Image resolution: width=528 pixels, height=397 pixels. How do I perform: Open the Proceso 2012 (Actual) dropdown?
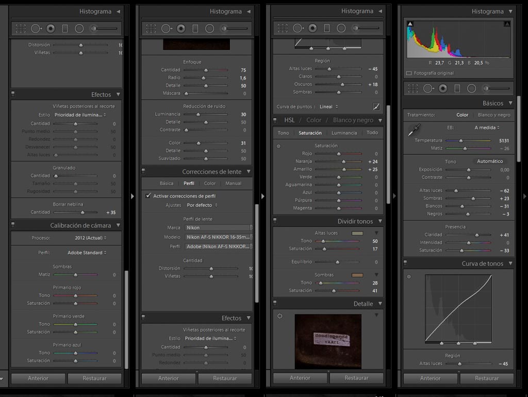(90, 238)
